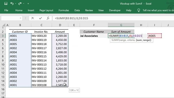Click cell INV-000108
Viewport: 174px width, 98px height.
(x=41, y=85)
